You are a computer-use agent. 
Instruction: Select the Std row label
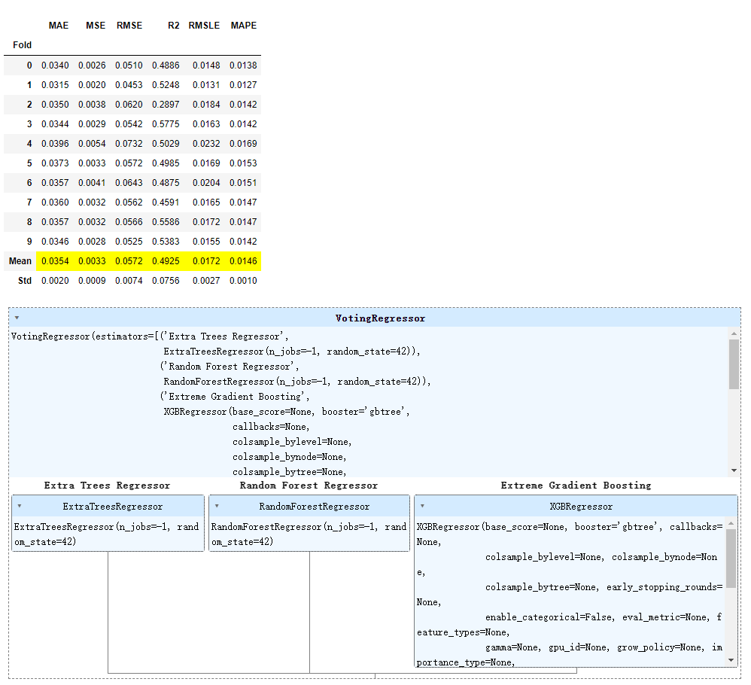[25, 281]
